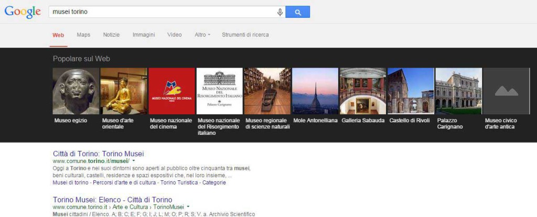The width and height of the screenshot is (537, 217).
Task: Open the Castello di Rivoli thumbnail
Action: tap(411, 91)
